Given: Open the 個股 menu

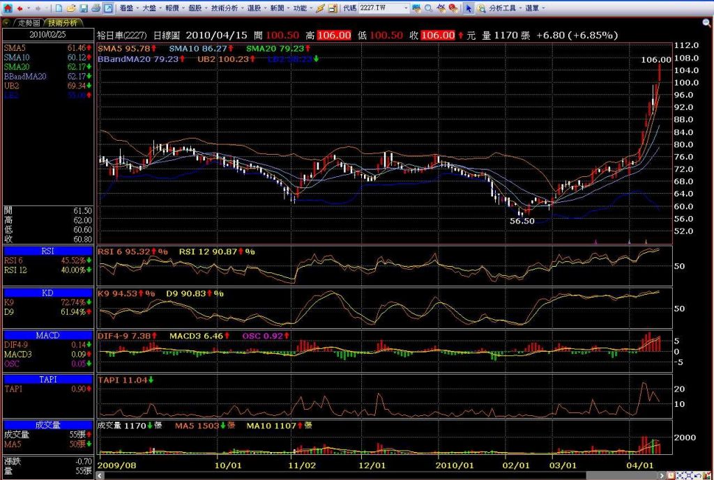Looking at the screenshot, I should coord(198,8).
